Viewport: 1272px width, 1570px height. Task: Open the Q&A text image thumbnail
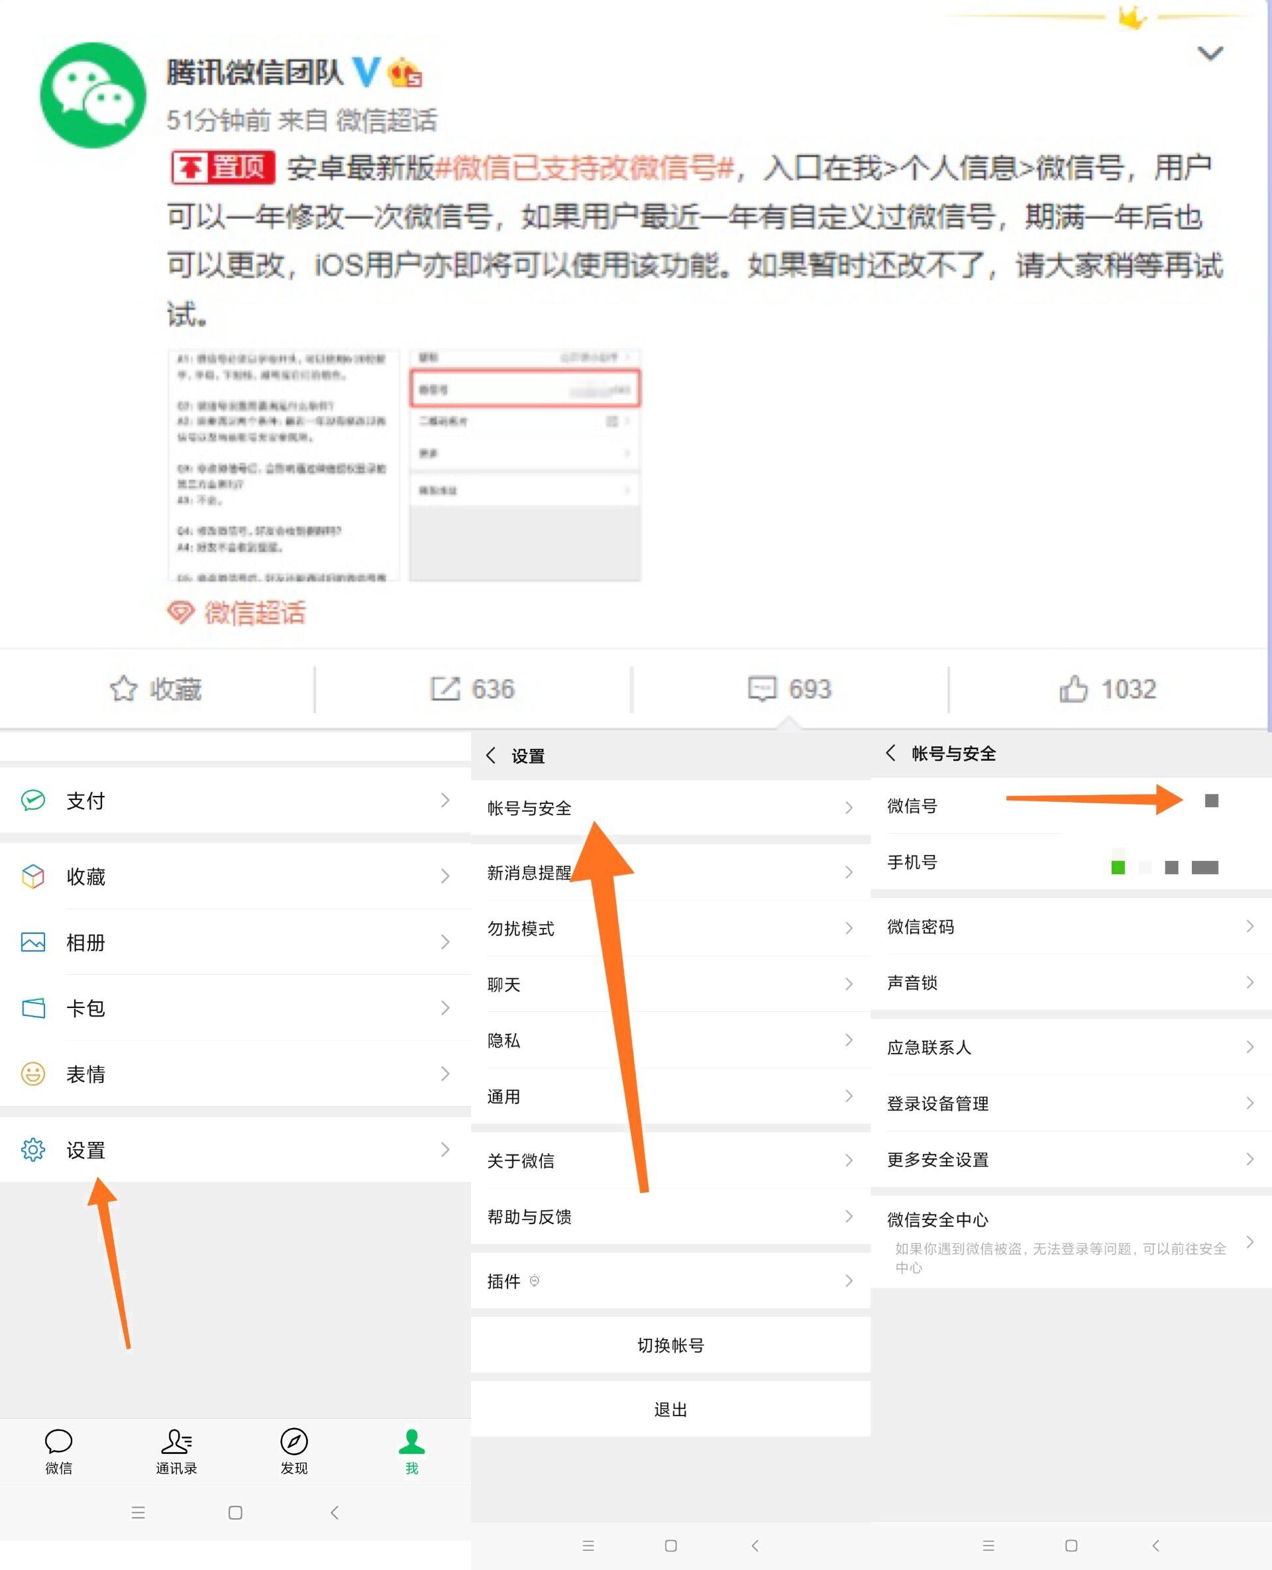284,465
